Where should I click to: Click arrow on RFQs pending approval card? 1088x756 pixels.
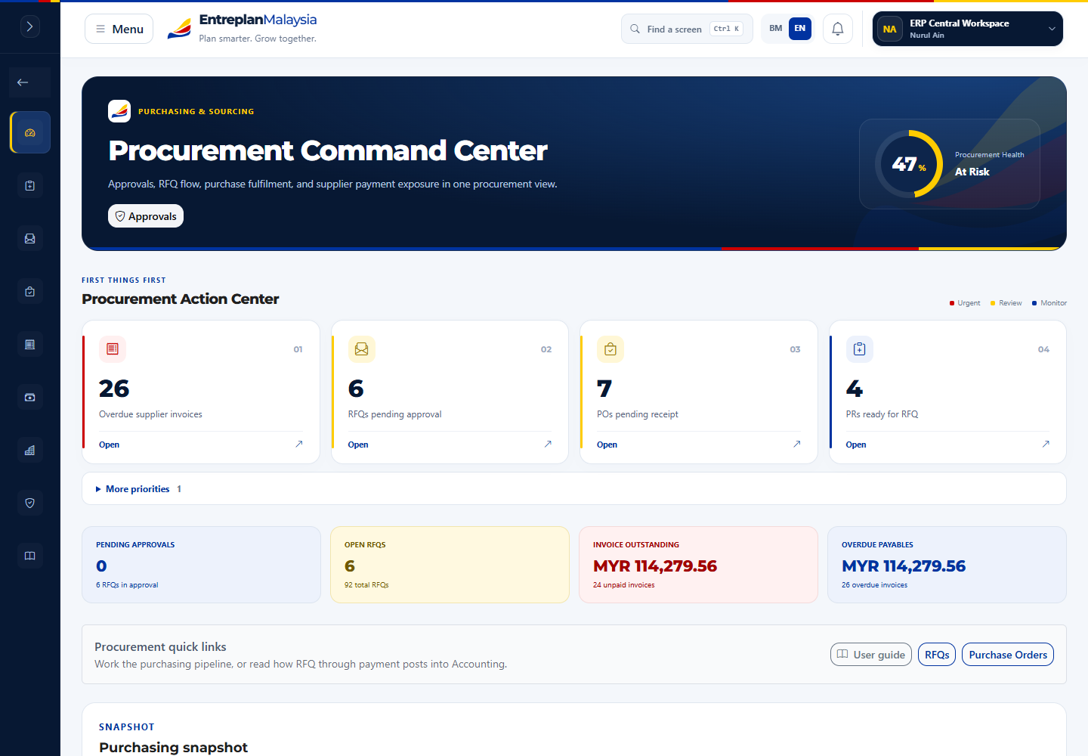click(548, 444)
